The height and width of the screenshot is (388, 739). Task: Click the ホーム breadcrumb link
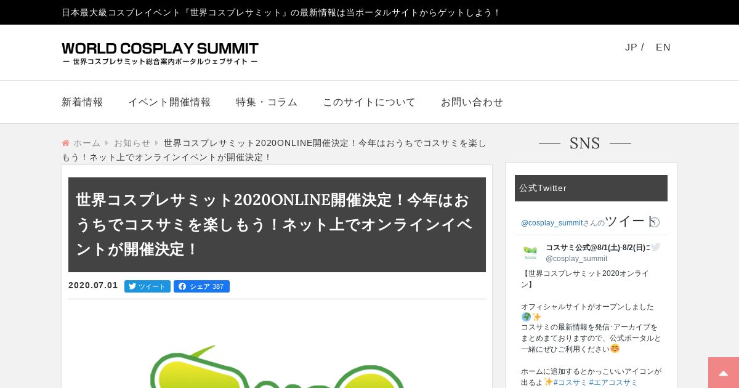point(87,143)
